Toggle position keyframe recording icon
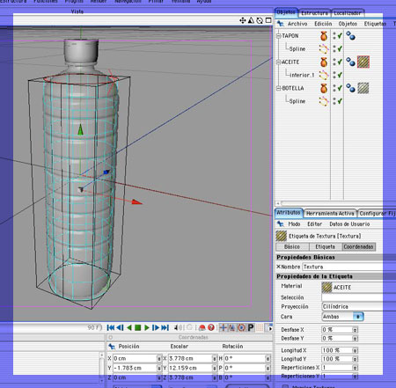 [224, 327]
